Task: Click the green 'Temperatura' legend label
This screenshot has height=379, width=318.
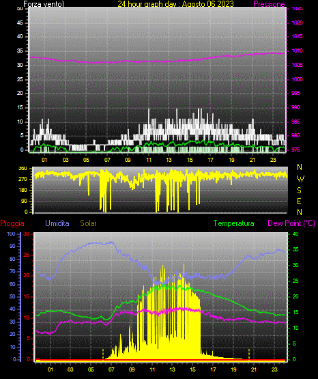Action: point(234,223)
